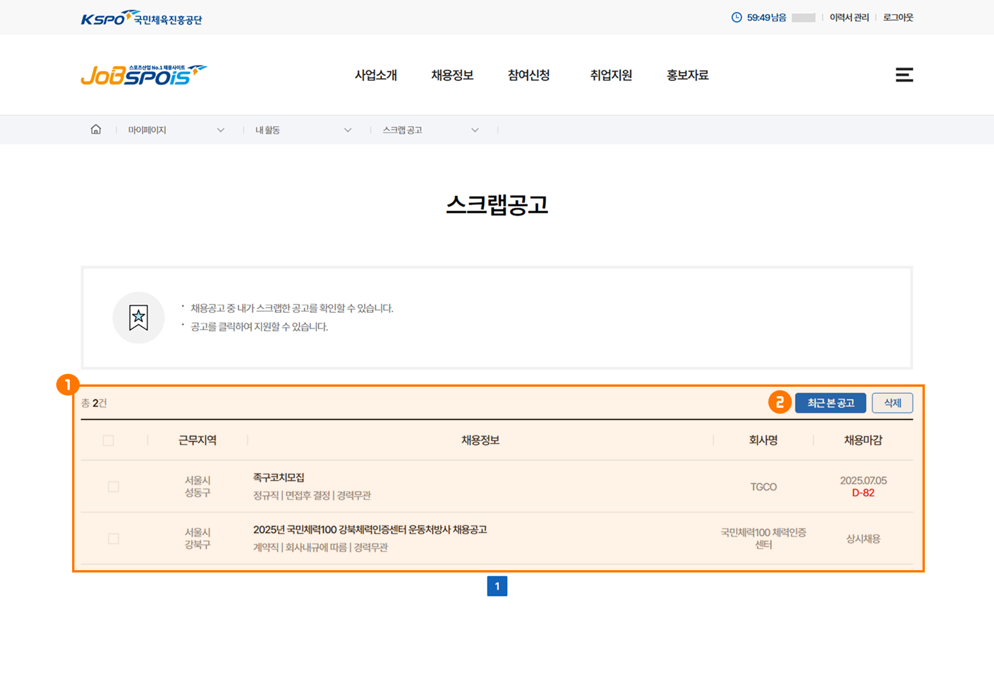Open the hamburger menu icon
The image size is (994, 685).
click(x=904, y=75)
